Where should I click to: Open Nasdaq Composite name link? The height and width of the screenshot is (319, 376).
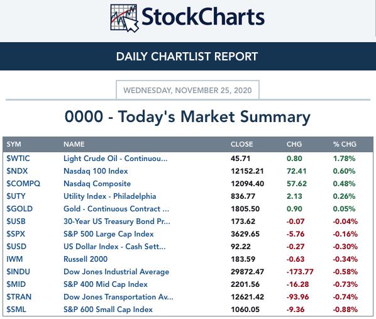(x=97, y=184)
